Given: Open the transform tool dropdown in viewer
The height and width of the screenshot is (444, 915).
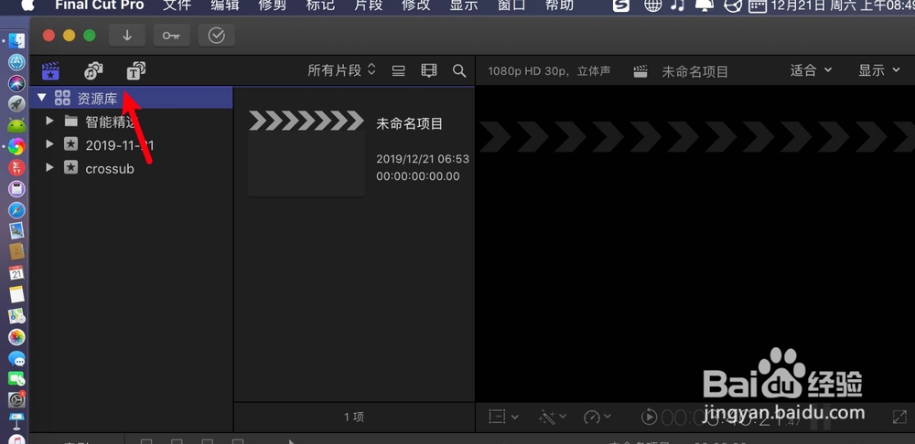Looking at the screenshot, I should [x=503, y=417].
